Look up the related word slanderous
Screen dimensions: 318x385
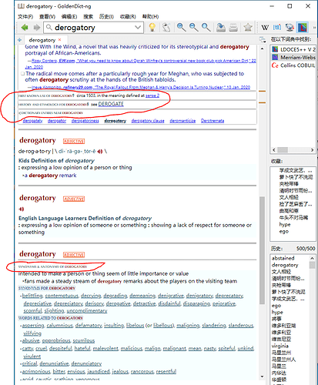coord(241,326)
